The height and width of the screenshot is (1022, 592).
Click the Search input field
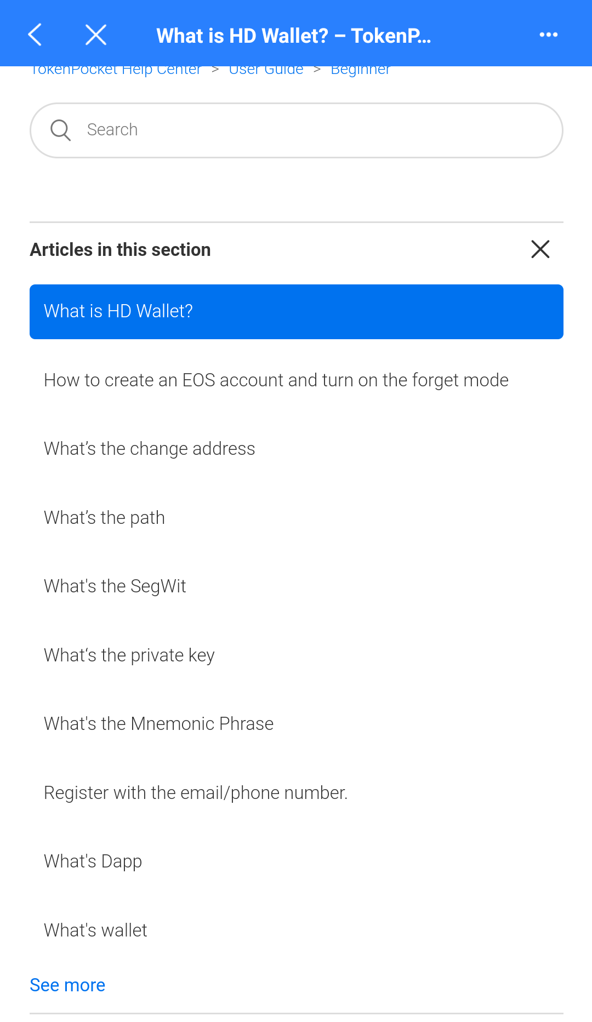318,130
